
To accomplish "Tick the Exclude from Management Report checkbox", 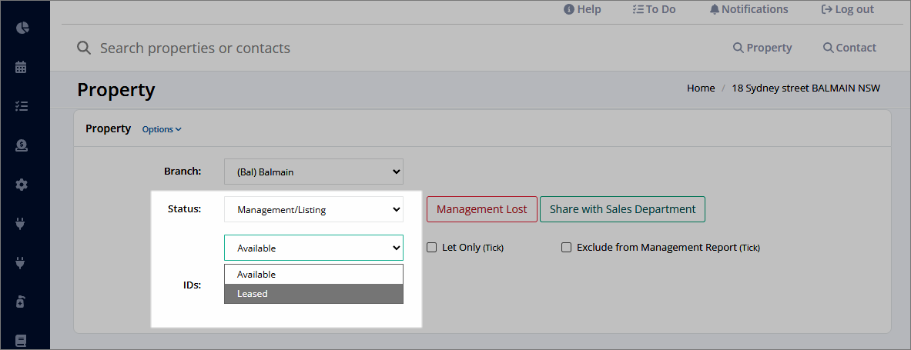I will coord(566,247).
